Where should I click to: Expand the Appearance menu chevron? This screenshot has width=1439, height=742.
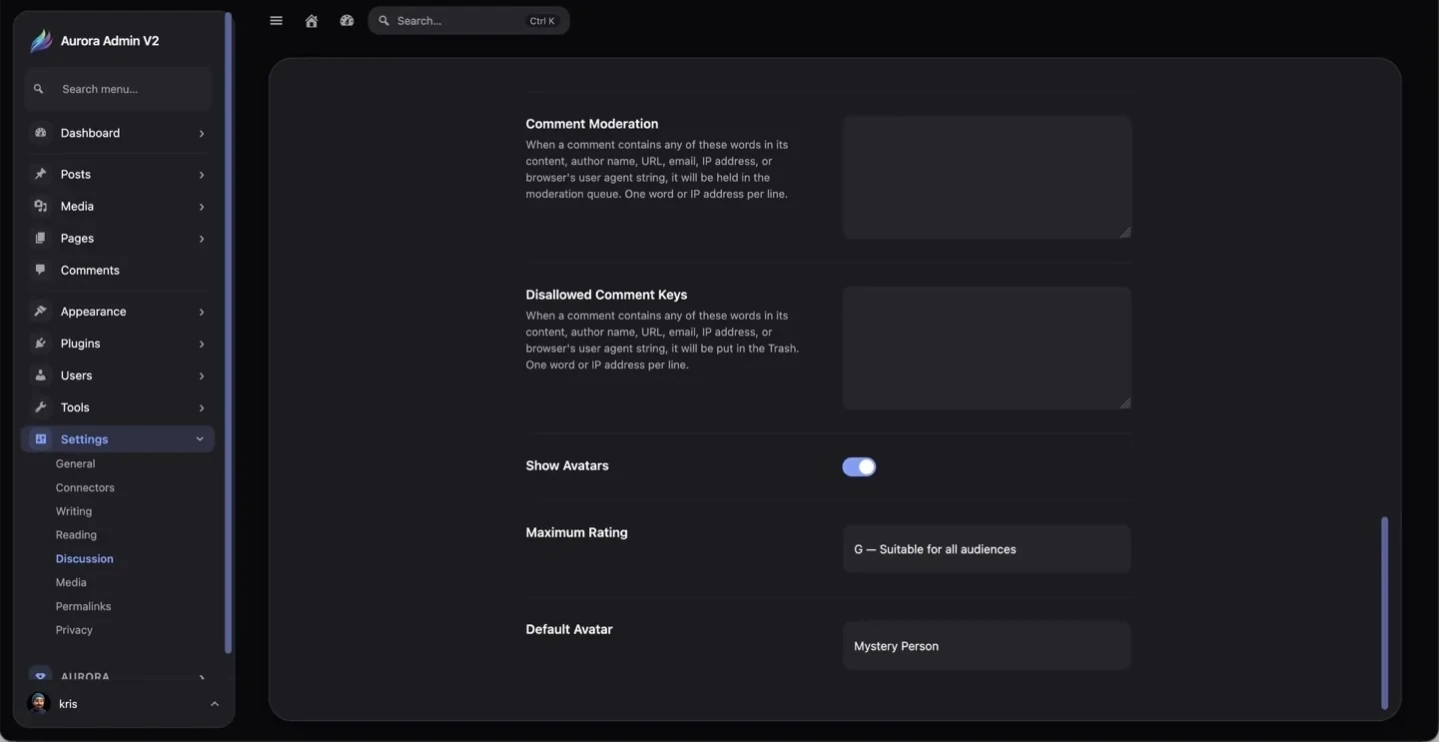202,312
